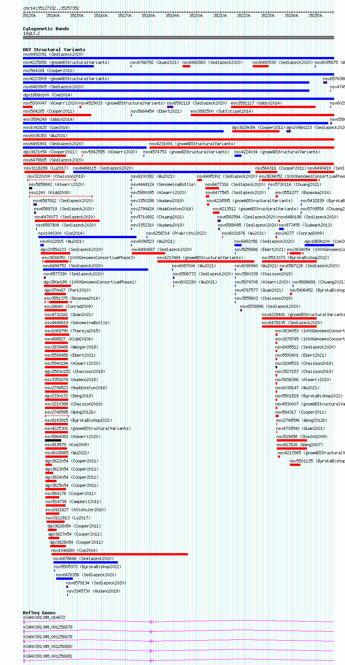
Task: Click the 14q13.2 cytoband bar
Action: coord(178,38)
